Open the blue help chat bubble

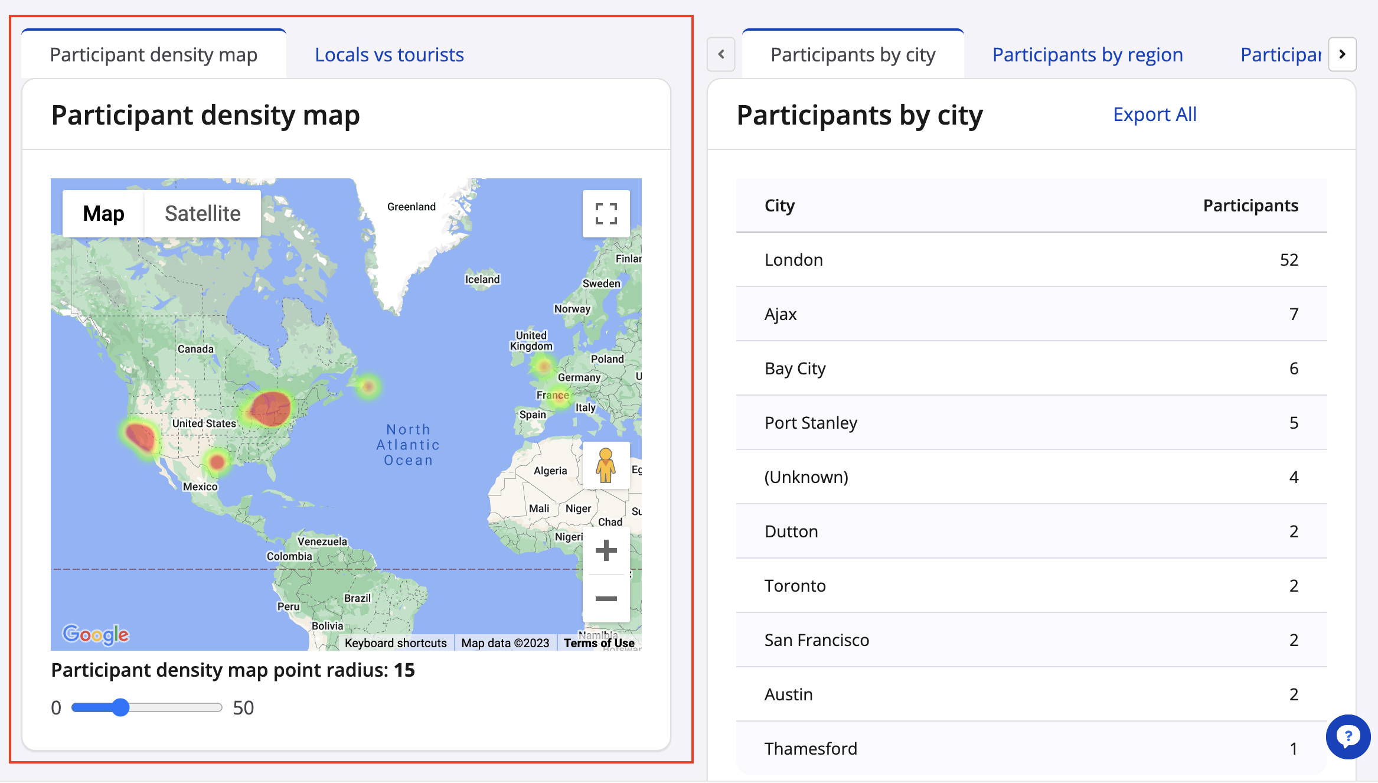coord(1348,736)
